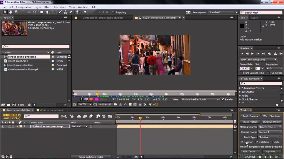Expand the 3D Channel effects category
Viewport: 284px width, 159px height.
pos(240,92)
